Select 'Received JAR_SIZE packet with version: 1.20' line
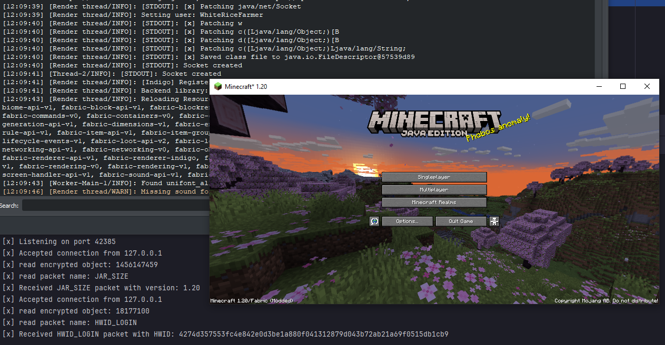Screen dimensions: 665x345 click(101, 288)
